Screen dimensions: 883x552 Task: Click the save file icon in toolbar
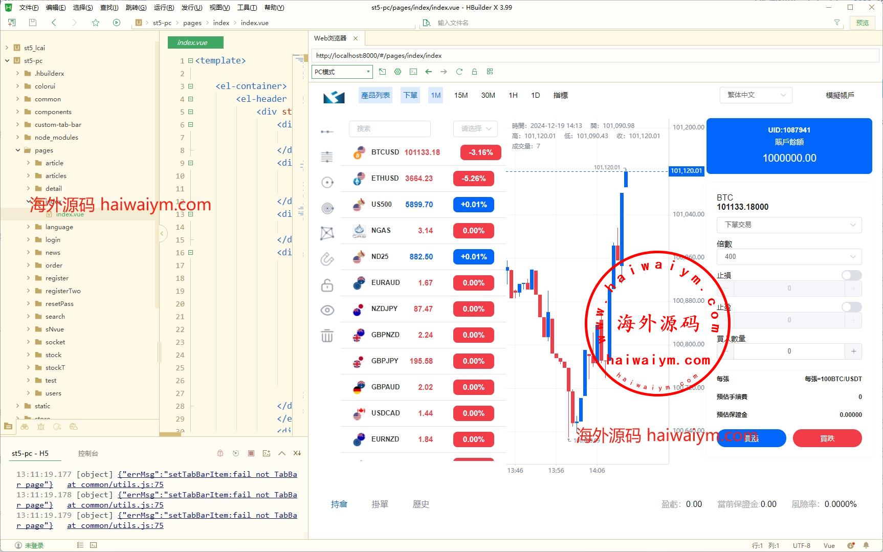point(33,23)
